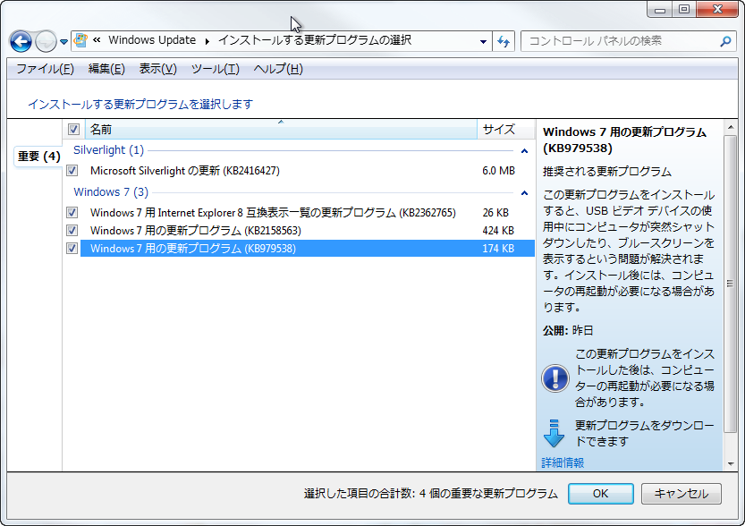This screenshot has width=745, height=526.
Task: Uncheck the Microsoft Silverlight update checkbox
Action: click(72, 170)
